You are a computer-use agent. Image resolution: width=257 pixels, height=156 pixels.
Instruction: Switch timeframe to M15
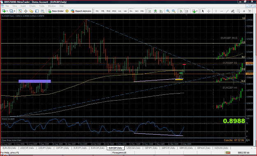tap(108, 11)
